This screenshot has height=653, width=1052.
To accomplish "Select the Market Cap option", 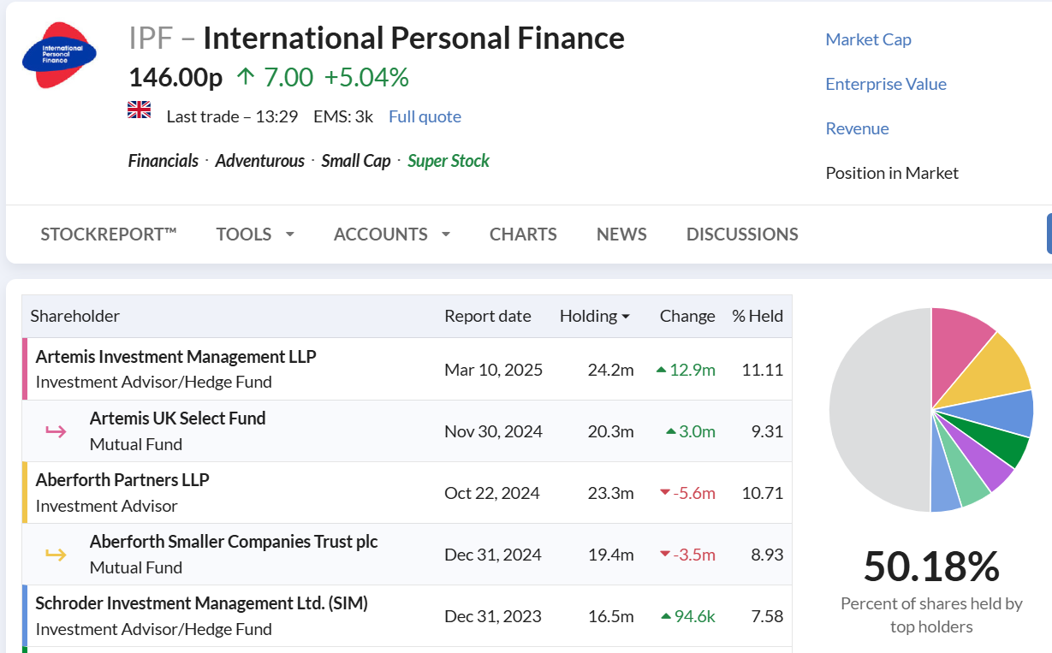I will click(868, 39).
